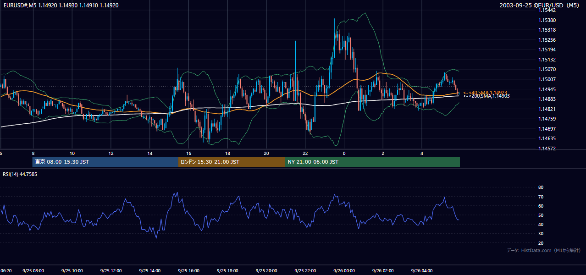Viewport: 586px width, 275px height.
Task: Click price axis label 1.15007
Action: point(547,80)
